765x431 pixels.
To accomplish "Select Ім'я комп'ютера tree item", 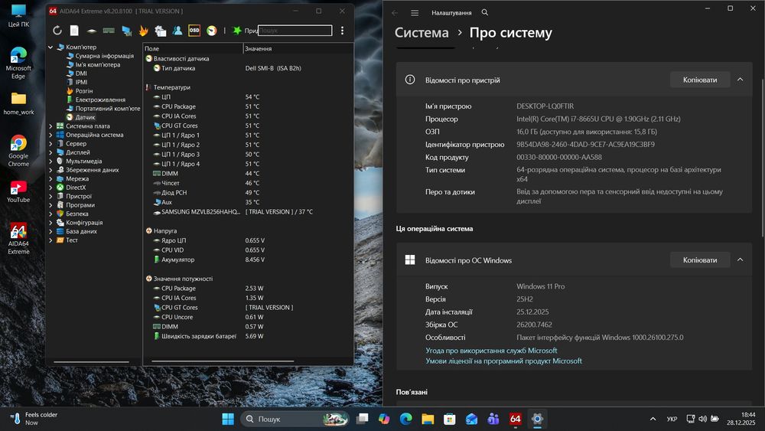I will [97, 64].
